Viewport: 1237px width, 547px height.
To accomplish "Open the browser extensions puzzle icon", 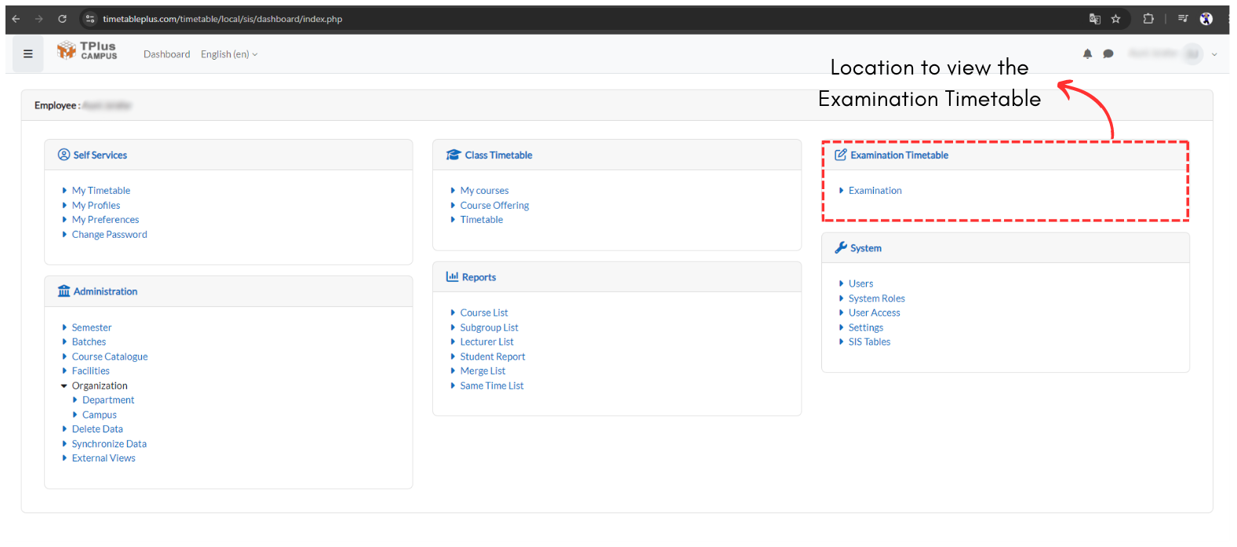I will point(1148,19).
